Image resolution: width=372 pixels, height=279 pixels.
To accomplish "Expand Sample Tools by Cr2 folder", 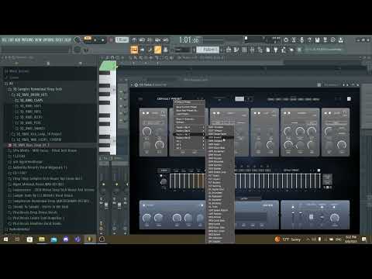I will tap(41, 195).
